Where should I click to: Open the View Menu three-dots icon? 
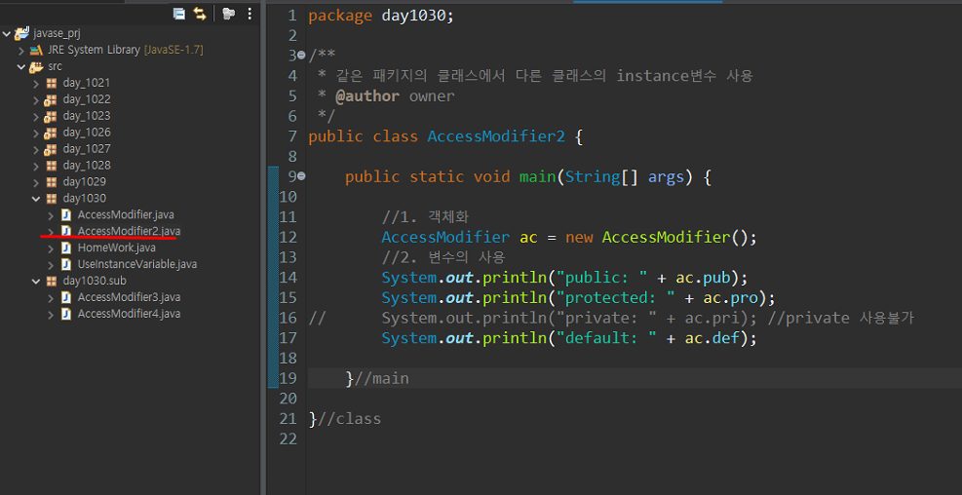point(250,14)
